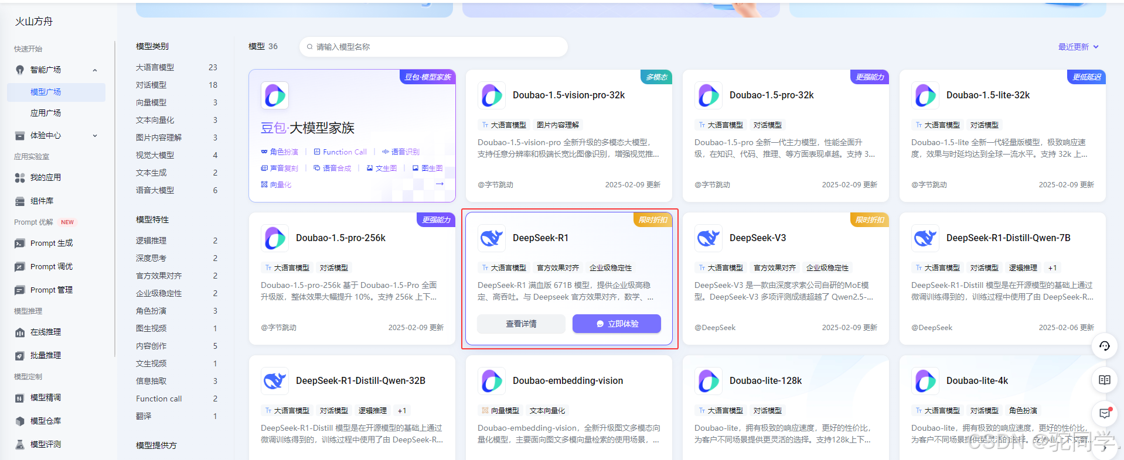Click the Prompt 管理 icon

(20, 290)
